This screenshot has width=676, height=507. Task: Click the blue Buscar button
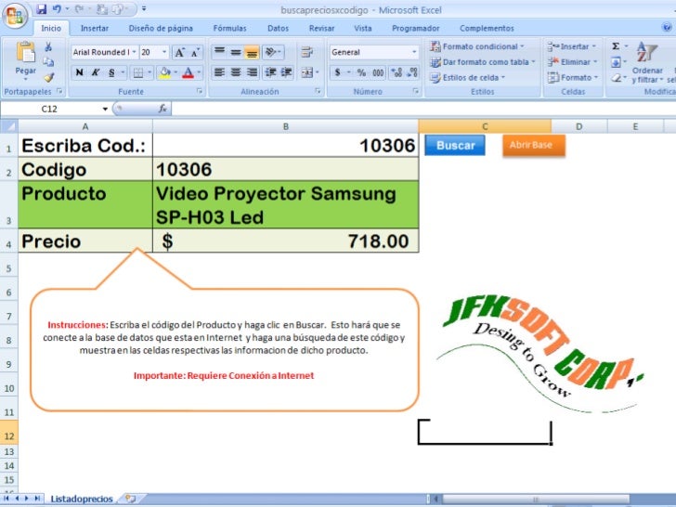(455, 145)
